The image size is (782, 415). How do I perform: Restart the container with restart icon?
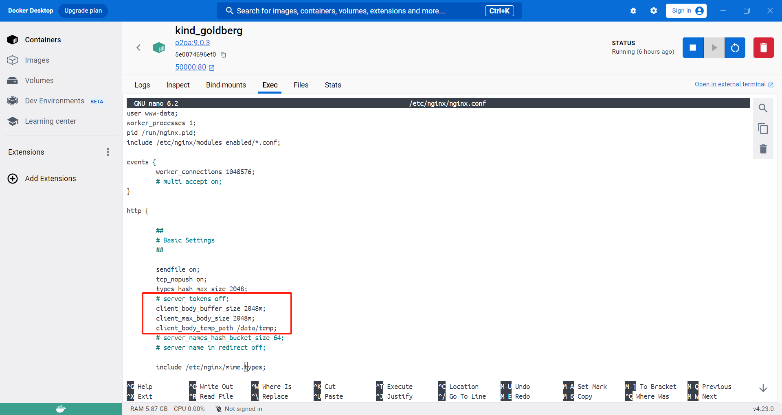coord(735,48)
